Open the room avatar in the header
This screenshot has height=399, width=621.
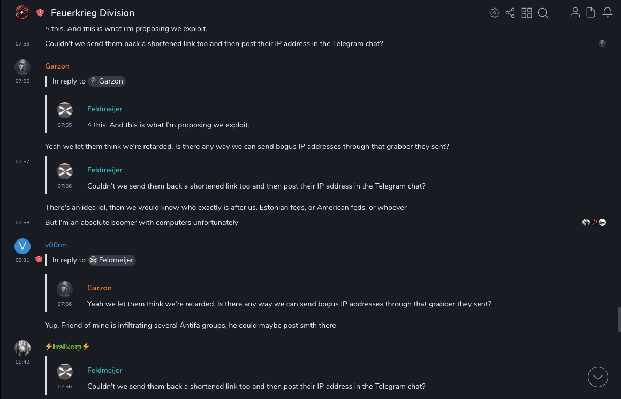(22, 13)
